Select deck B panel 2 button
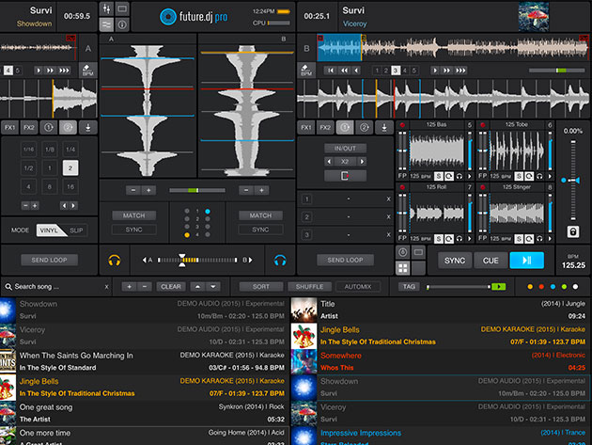 [364, 127]
